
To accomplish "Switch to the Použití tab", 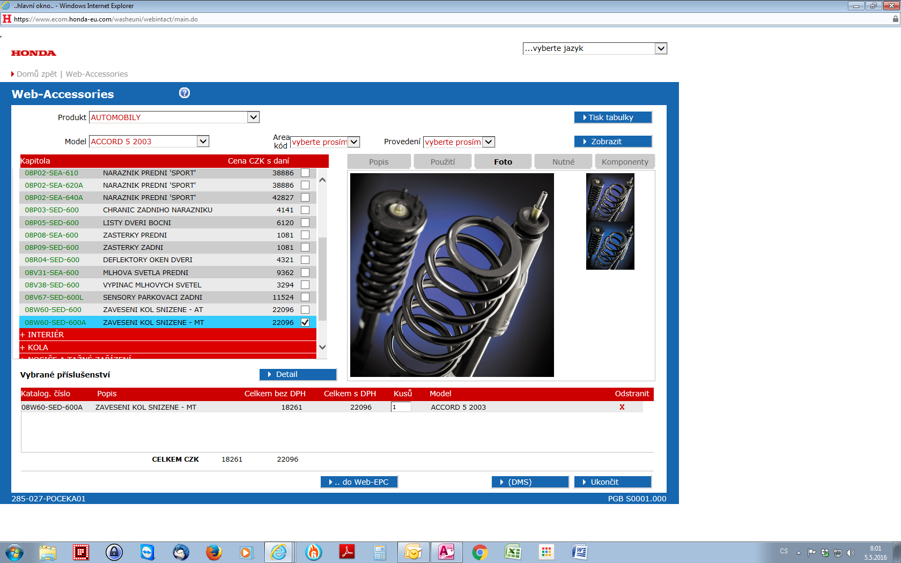I will coord(443,161).
